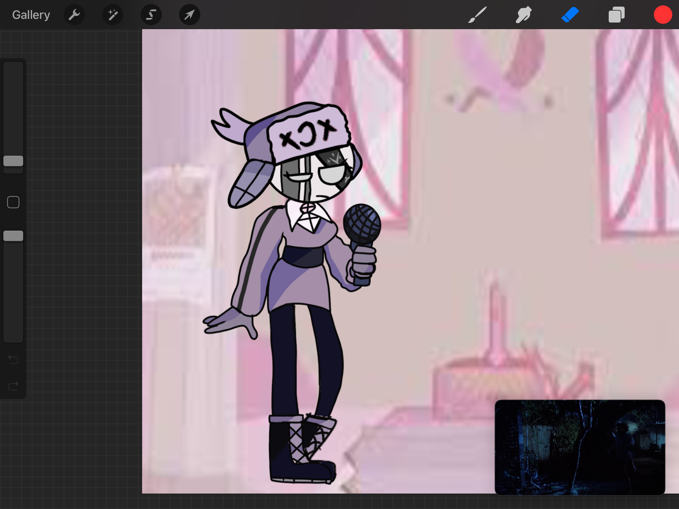679x509 pixels.
Task: Activate the Transform arrow tool
Action: click(x=190, y=15)
